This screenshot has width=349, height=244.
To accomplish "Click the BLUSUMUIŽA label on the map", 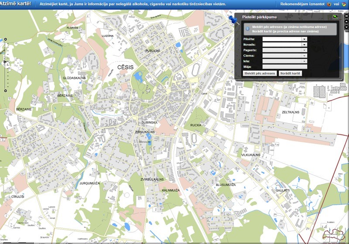I will (x=226, y=185).
